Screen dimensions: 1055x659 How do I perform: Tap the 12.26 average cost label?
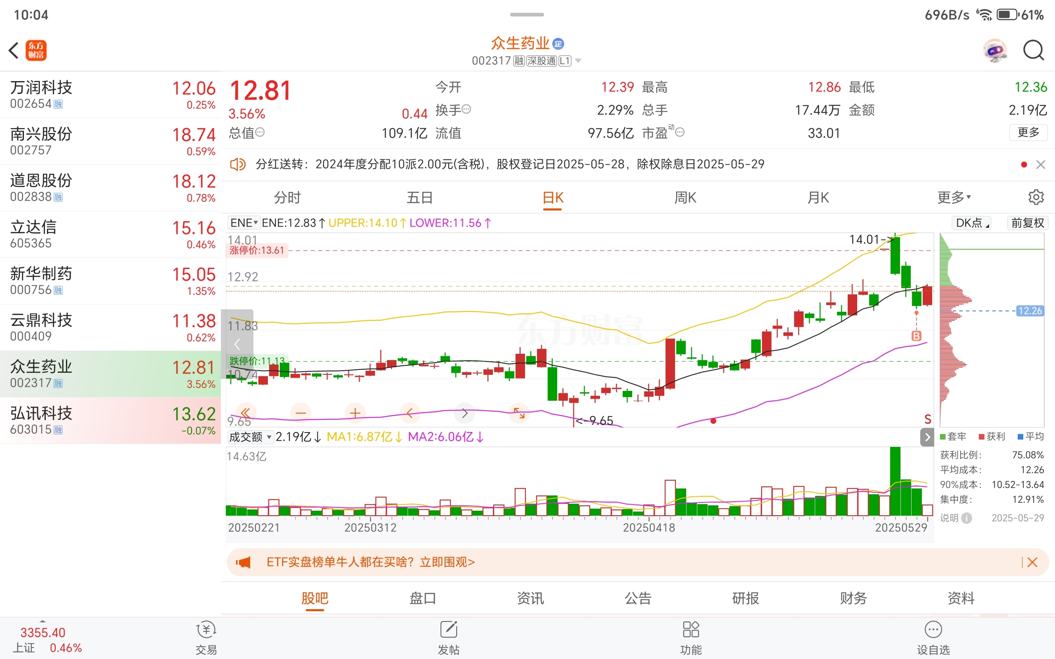click(x=1030, y=311)
